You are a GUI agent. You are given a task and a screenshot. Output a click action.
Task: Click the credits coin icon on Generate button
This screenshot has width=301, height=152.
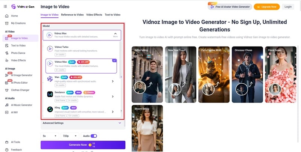point(90,145)
